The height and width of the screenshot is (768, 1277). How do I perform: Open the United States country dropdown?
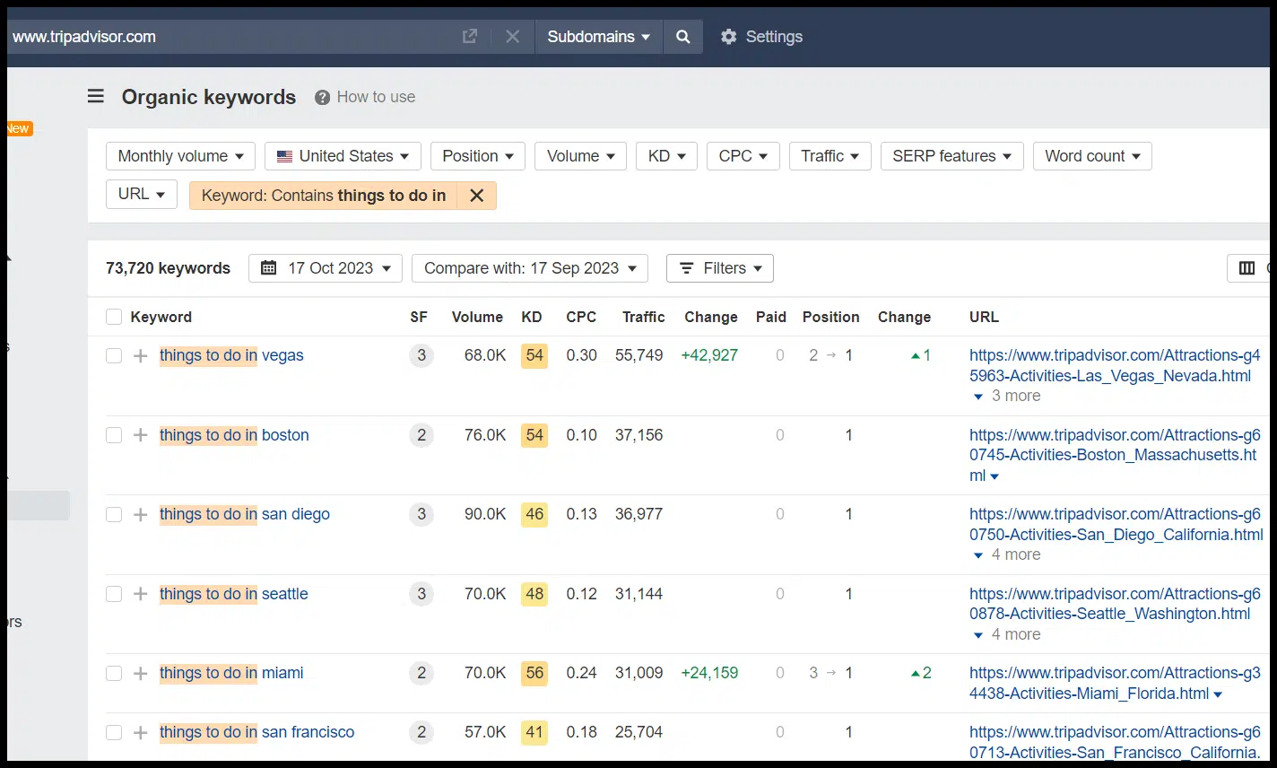click(x=343, y=156)
